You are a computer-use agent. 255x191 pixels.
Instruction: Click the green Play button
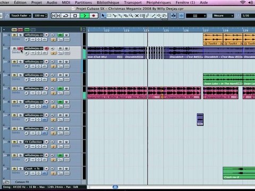(84, 16)
